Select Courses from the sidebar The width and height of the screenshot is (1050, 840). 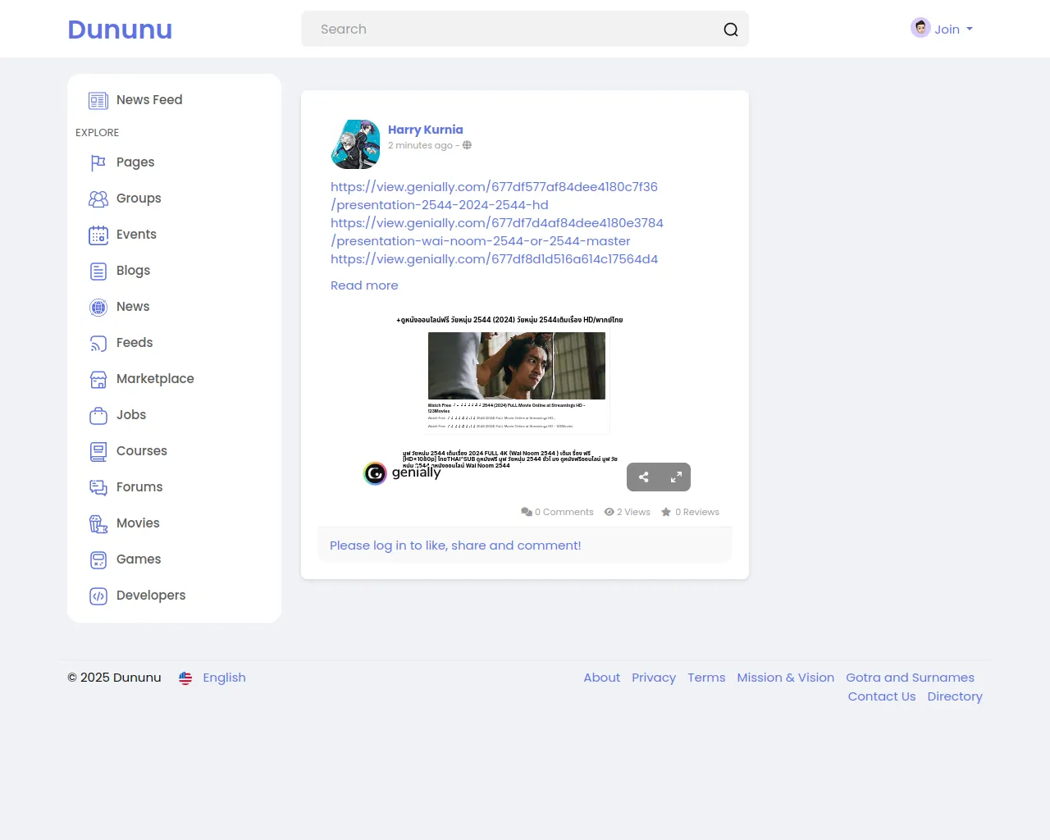(141, 451)
